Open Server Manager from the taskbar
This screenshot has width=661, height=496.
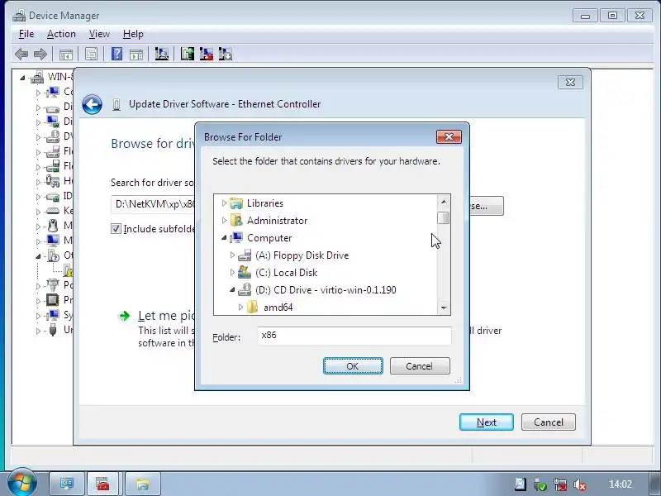[67, 484]
